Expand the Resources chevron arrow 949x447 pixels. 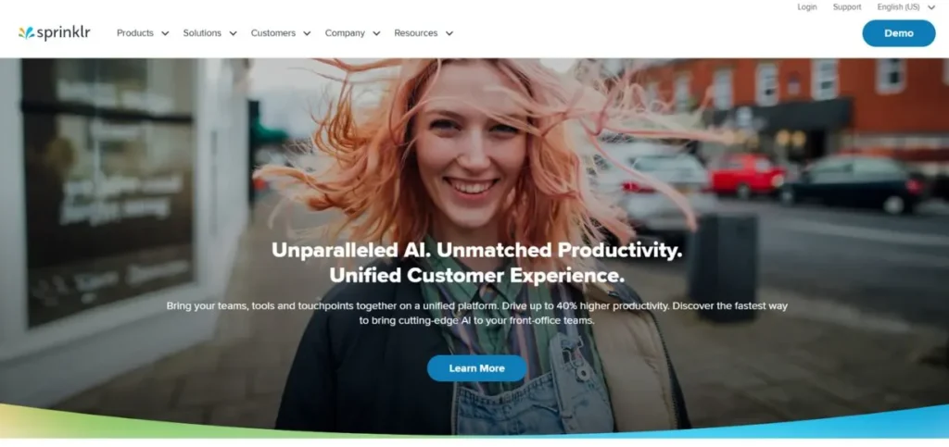[x=449, y=34]
